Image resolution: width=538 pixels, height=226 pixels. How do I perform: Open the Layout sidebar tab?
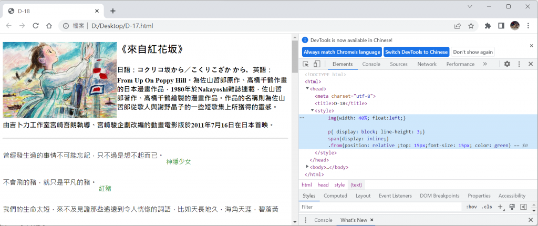click(x=363, y=196)
